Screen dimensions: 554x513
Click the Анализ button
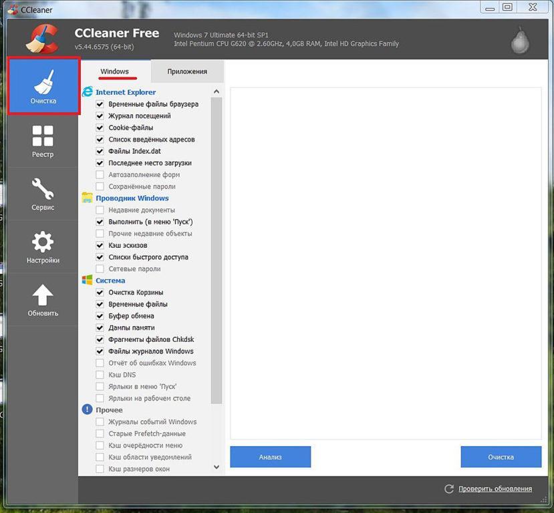(x=270, y=457)
